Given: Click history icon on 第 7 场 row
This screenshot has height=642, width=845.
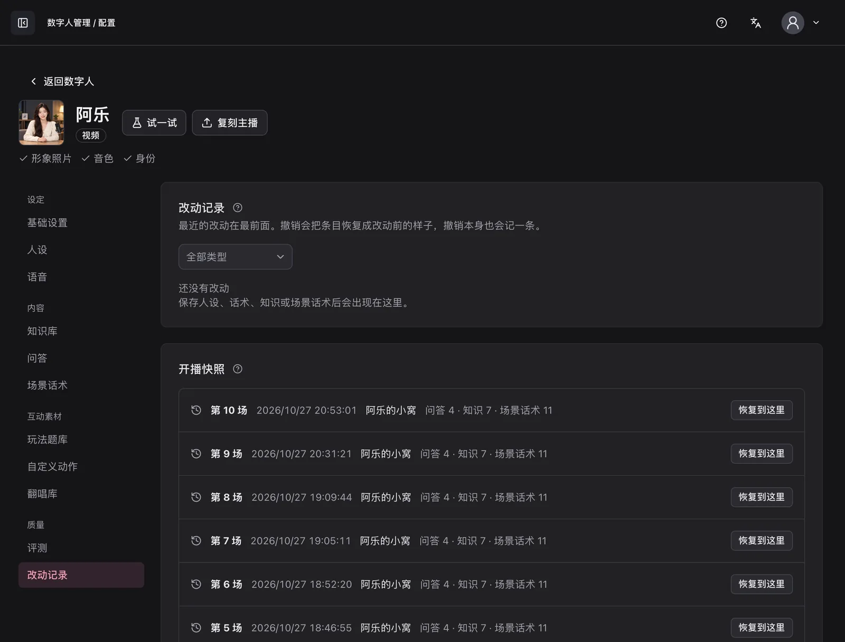Looking at the screenshot, I should pyautogui.click(x=196, y=541).
